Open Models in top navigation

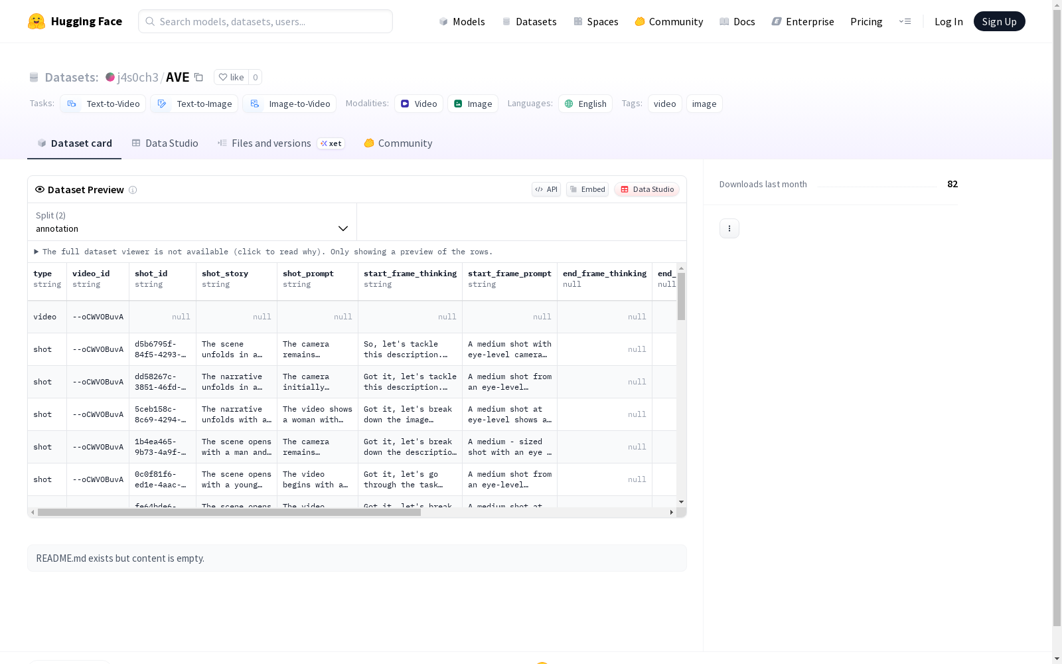[x=462, y=21]
